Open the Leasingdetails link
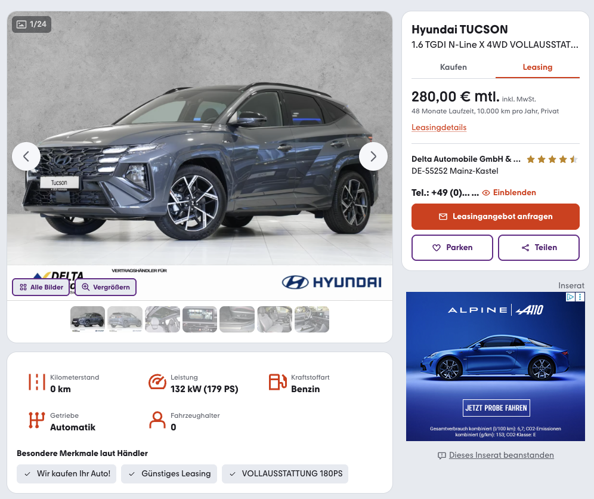 [x=439, y=127]
